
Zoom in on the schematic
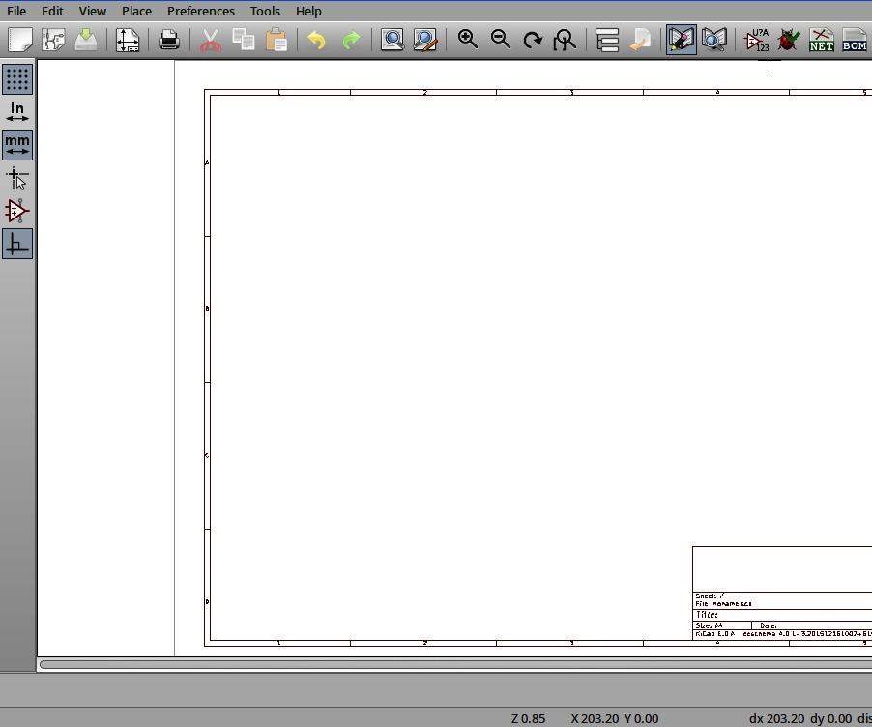click(467, 40)
